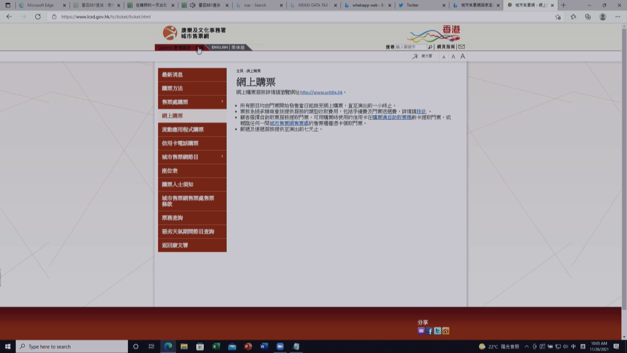Switch to the Twitter browser tab
This screenshot has height=353, width=627.
pos(412,5)
